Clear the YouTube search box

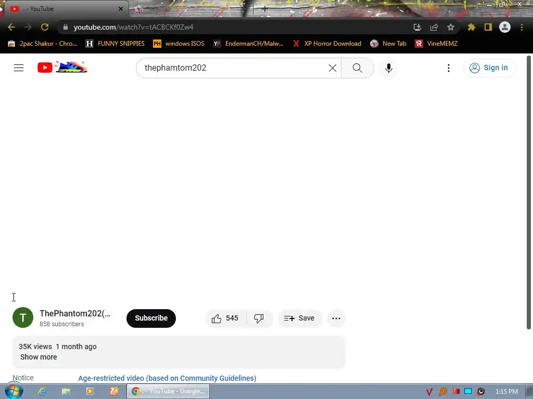[333, 68]
